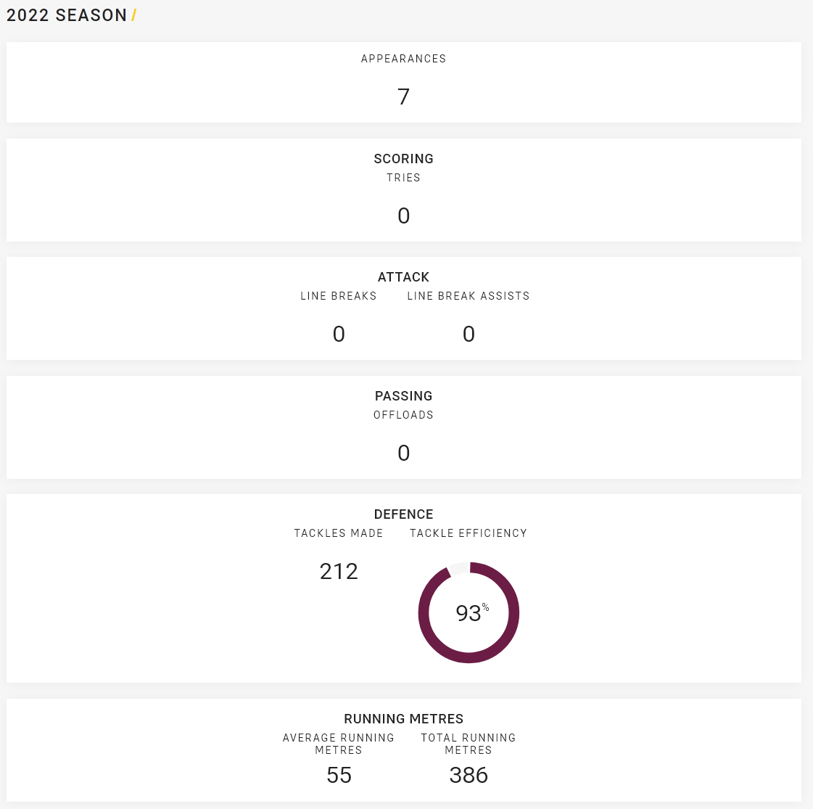Select the Tackle Efficiency label

coord(469,533)
